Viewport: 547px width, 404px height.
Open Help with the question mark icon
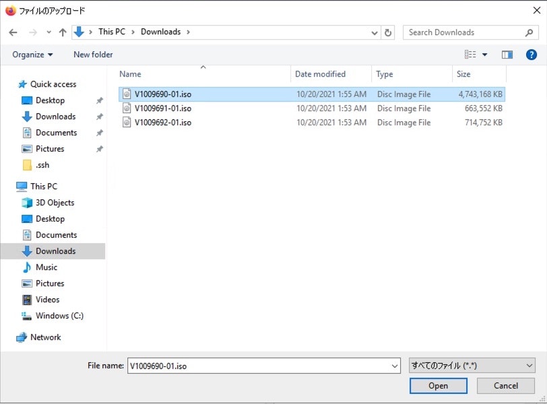[532, 55]
